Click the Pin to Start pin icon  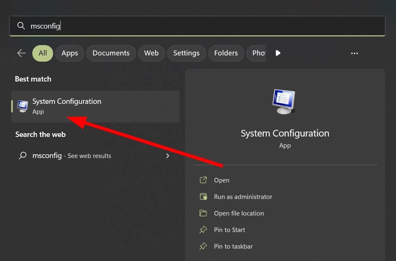point(203,230)
